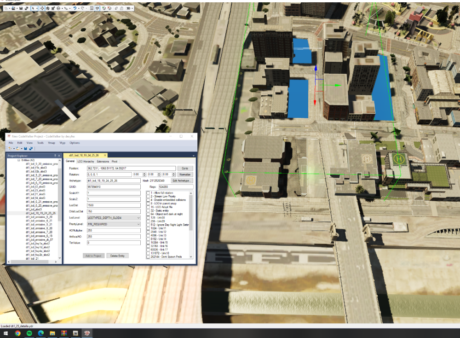
Task: Switch to the LOD Hierarchy tab
Action: [86, 162]
